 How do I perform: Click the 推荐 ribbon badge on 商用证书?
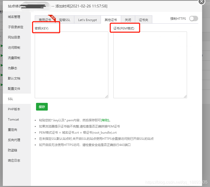(x=52, y=18)
